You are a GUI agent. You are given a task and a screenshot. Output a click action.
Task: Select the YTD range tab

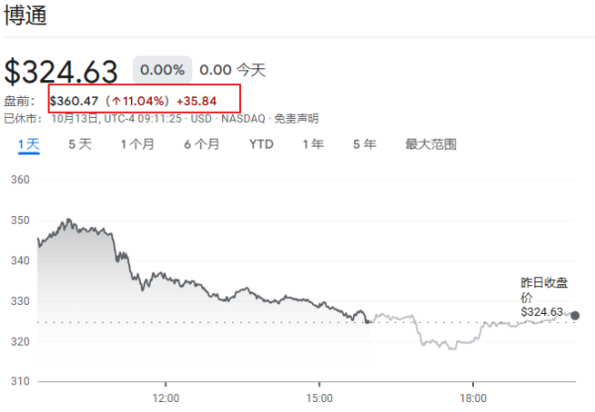coord(261,145)
